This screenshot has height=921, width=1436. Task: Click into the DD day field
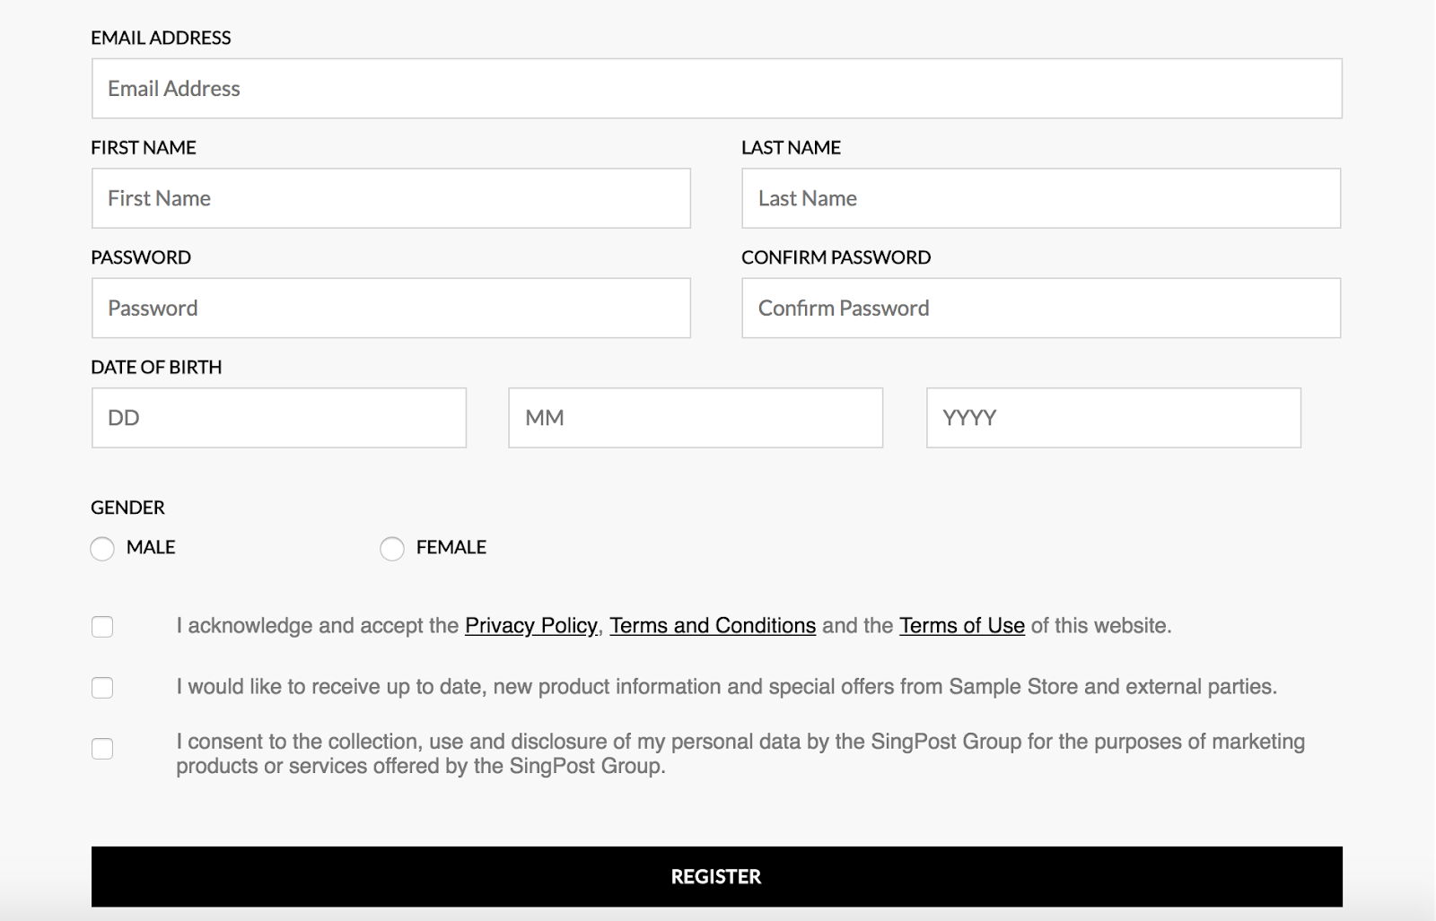[x=278, y=417]
